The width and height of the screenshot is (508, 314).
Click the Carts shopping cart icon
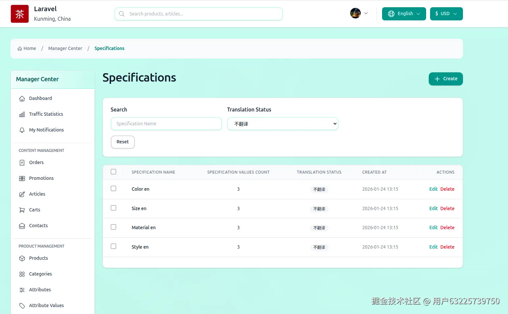[x=22, y=210]
